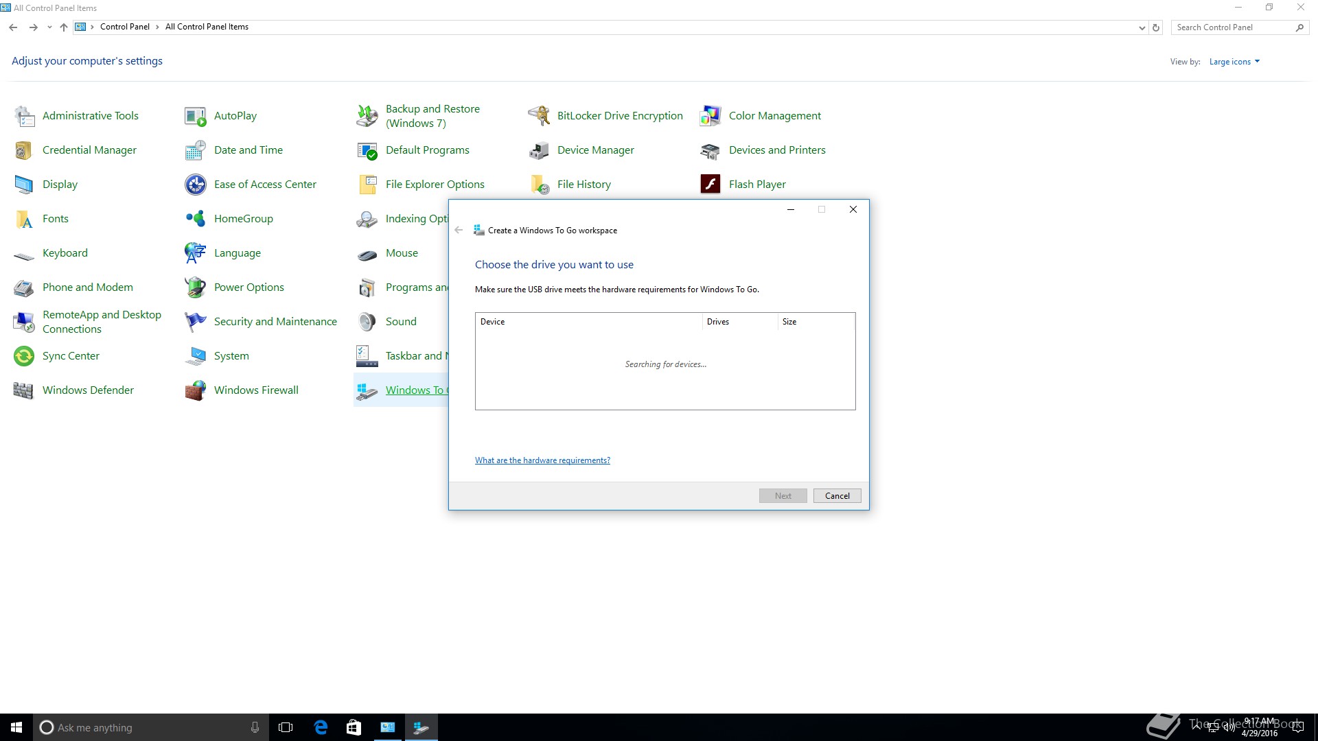Open Sync Center icon
This screenshot has height=741, width=1318.
(24, 356)
